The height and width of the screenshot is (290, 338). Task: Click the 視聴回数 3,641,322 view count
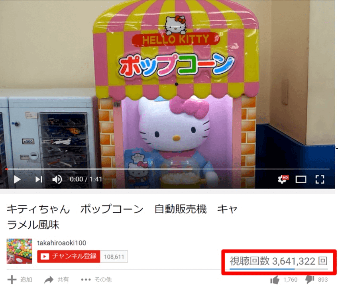point(279,261)
